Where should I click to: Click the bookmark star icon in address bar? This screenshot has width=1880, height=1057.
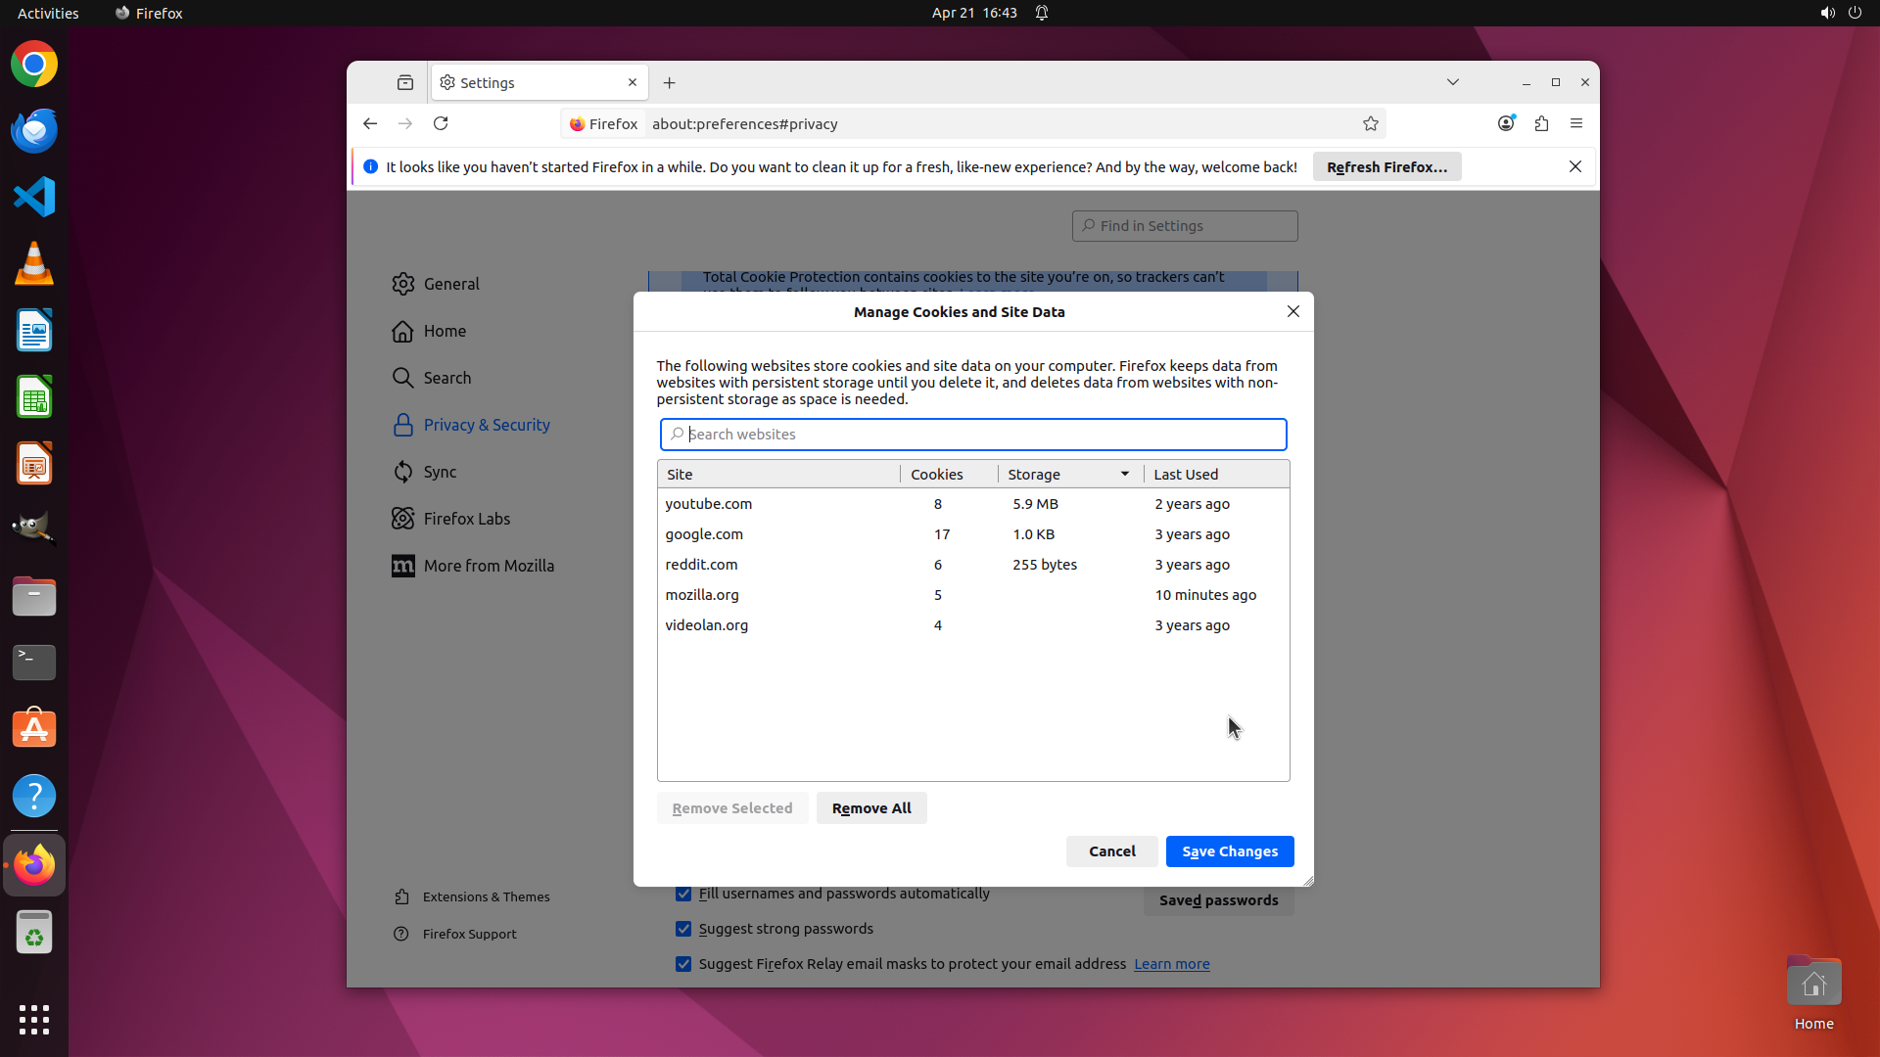[1370, 123]
